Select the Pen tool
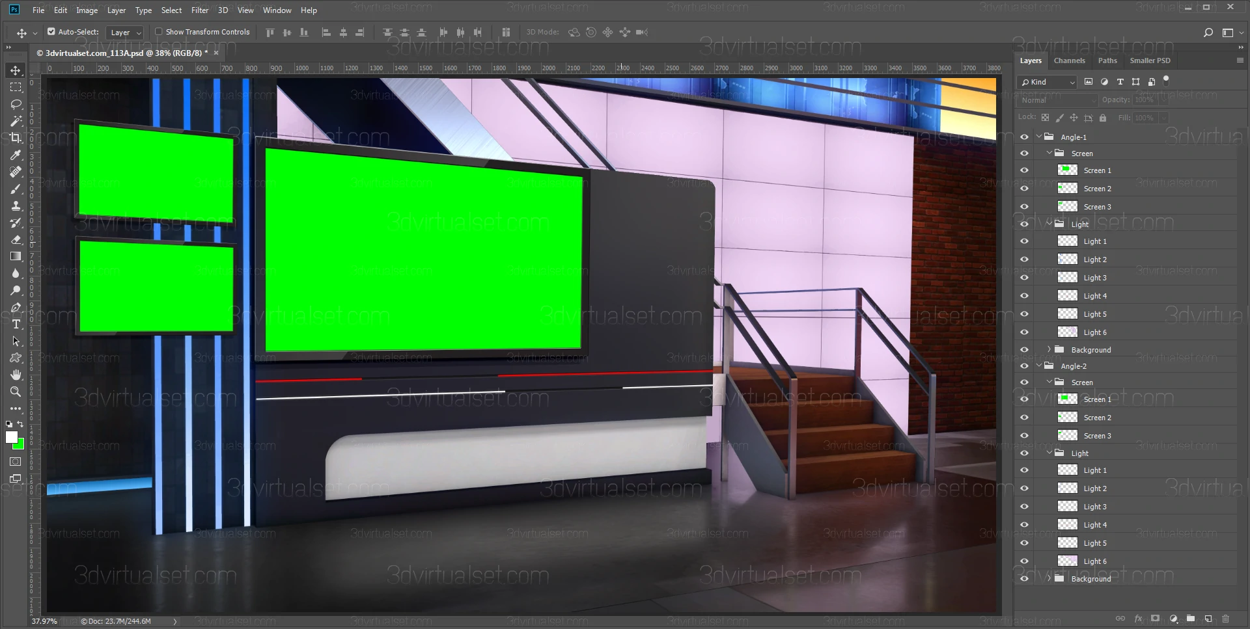Image resolution: width=1250 pixels, height=629 pixels. [16, 307]
